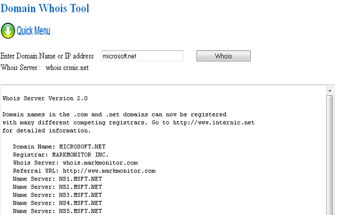Click the "Enter Domain Name or IP address" label
345x215 pixels.
tap(47, 56)
